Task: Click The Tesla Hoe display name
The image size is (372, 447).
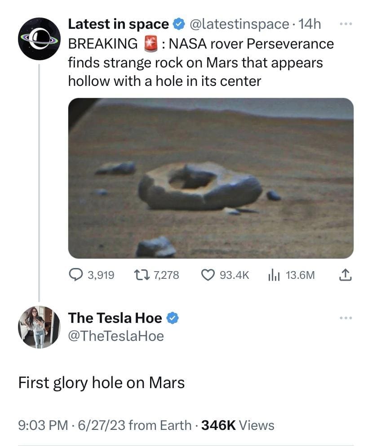Action: point(115,318)
